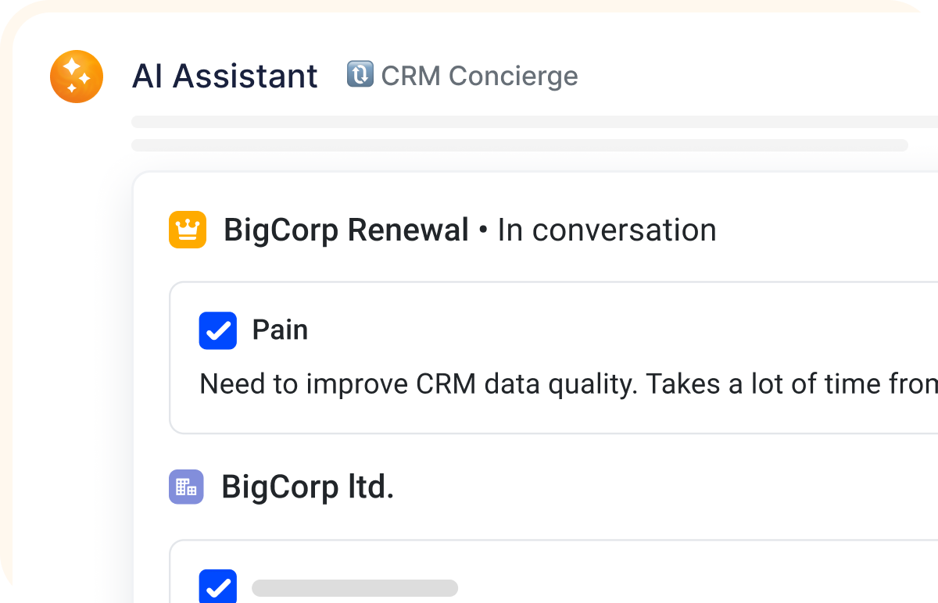This screenshot has height=603, width=938.
Task: Expand the BigCorp ltd. section
Action: [x=308, y=486]
